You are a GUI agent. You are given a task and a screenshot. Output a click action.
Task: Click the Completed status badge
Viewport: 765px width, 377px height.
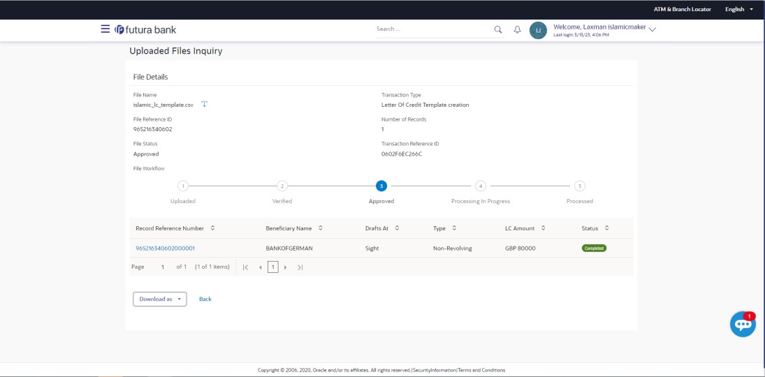[x=594, y=249]
